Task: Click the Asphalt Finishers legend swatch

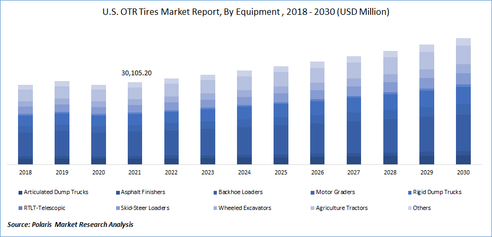Action: click(x=118, y=192)
